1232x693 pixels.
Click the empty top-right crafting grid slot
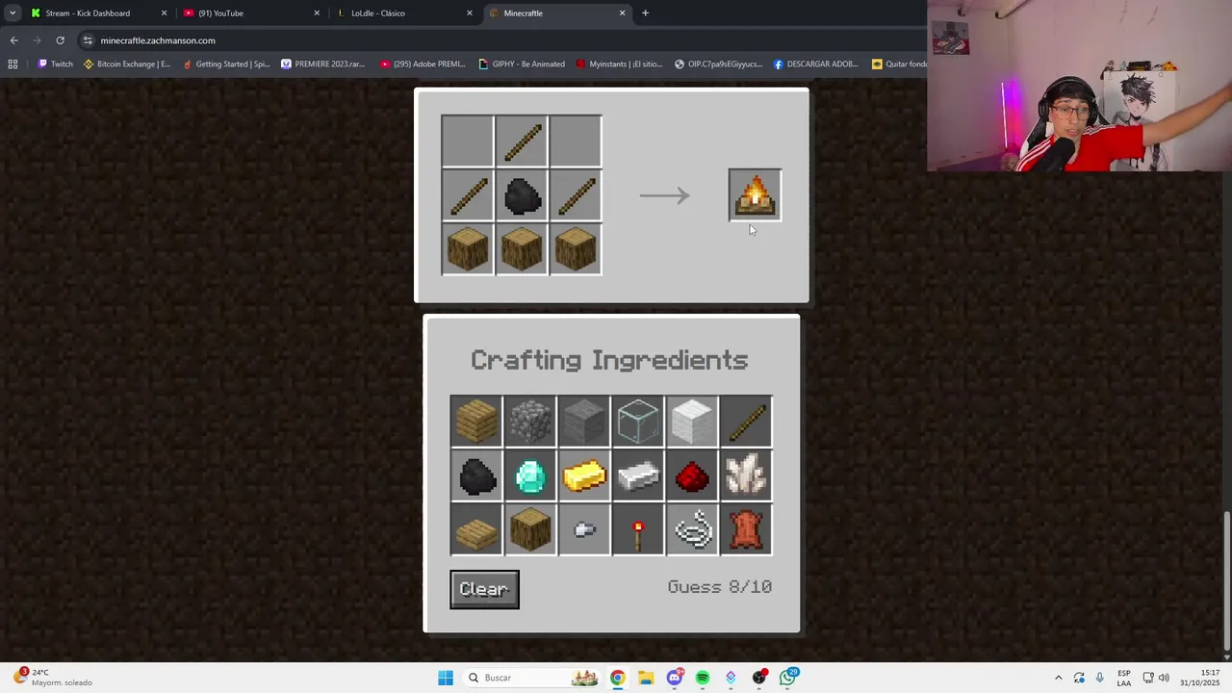(576, 141)
